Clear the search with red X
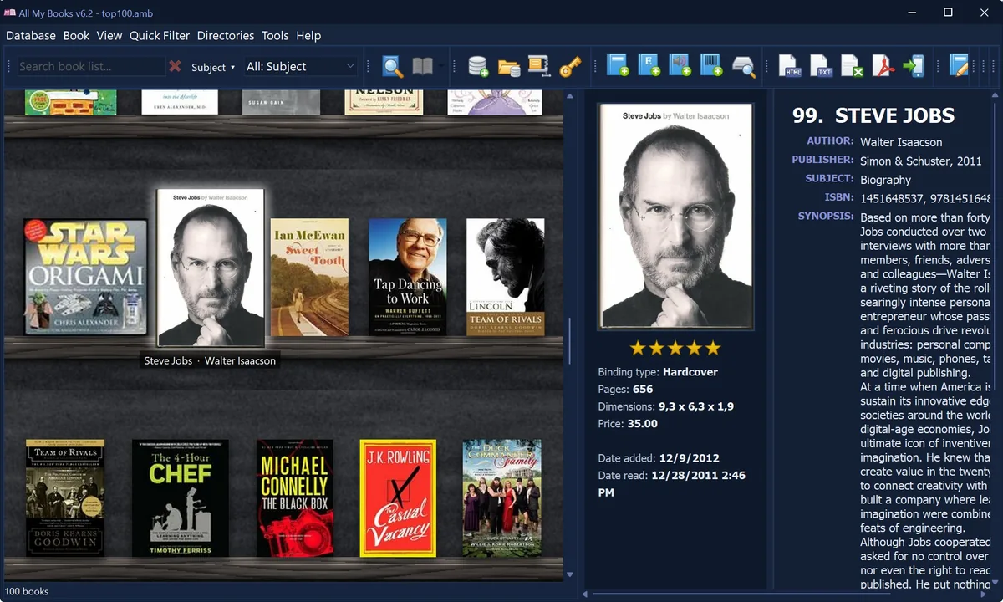This screenshot has width=1003, height=602. (x=175, y=66)
